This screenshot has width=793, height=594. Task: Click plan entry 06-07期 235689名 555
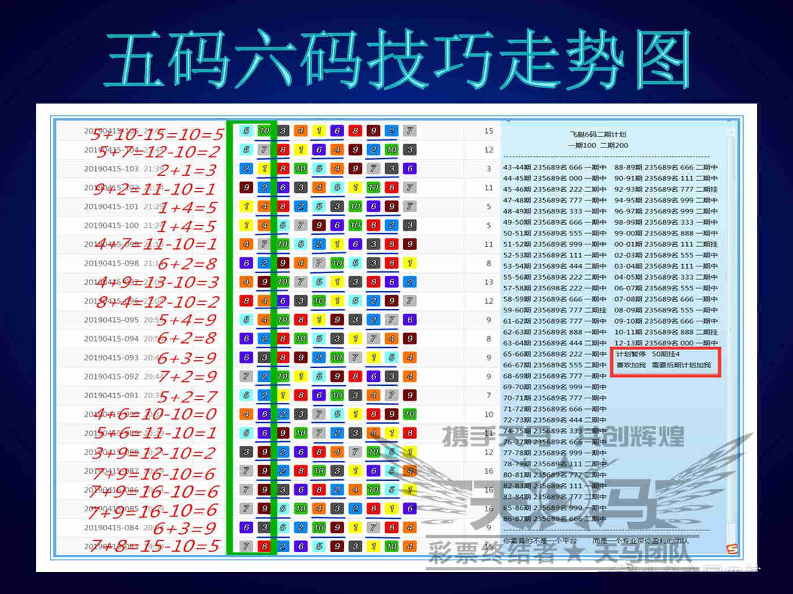point(666,288)
